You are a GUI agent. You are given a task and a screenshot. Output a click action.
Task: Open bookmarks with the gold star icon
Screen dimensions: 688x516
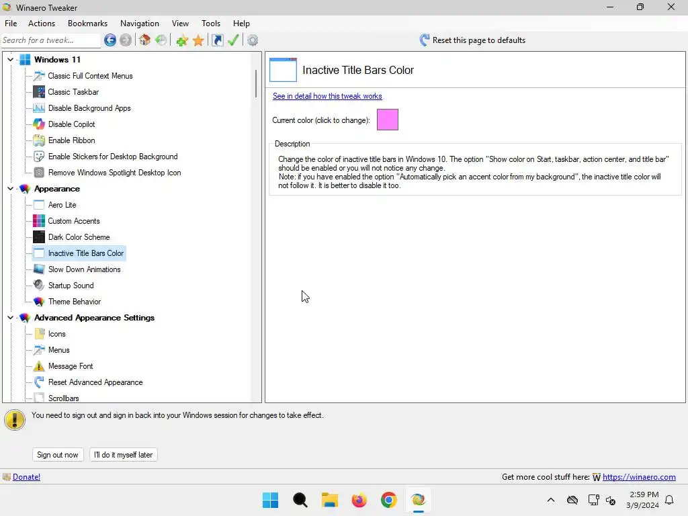[198, 40]
